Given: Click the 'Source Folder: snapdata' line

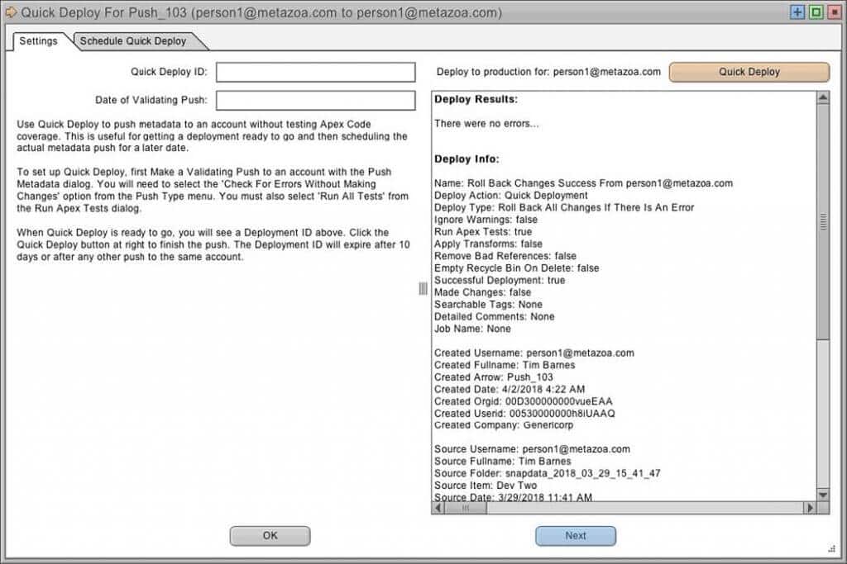Looking at the screenshot, I should click(548, 473).
